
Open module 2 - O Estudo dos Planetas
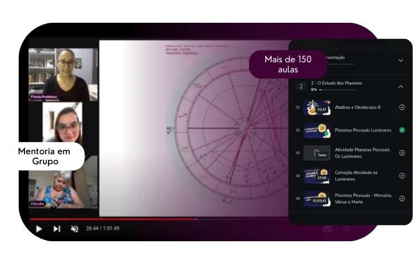coord(336,83)
